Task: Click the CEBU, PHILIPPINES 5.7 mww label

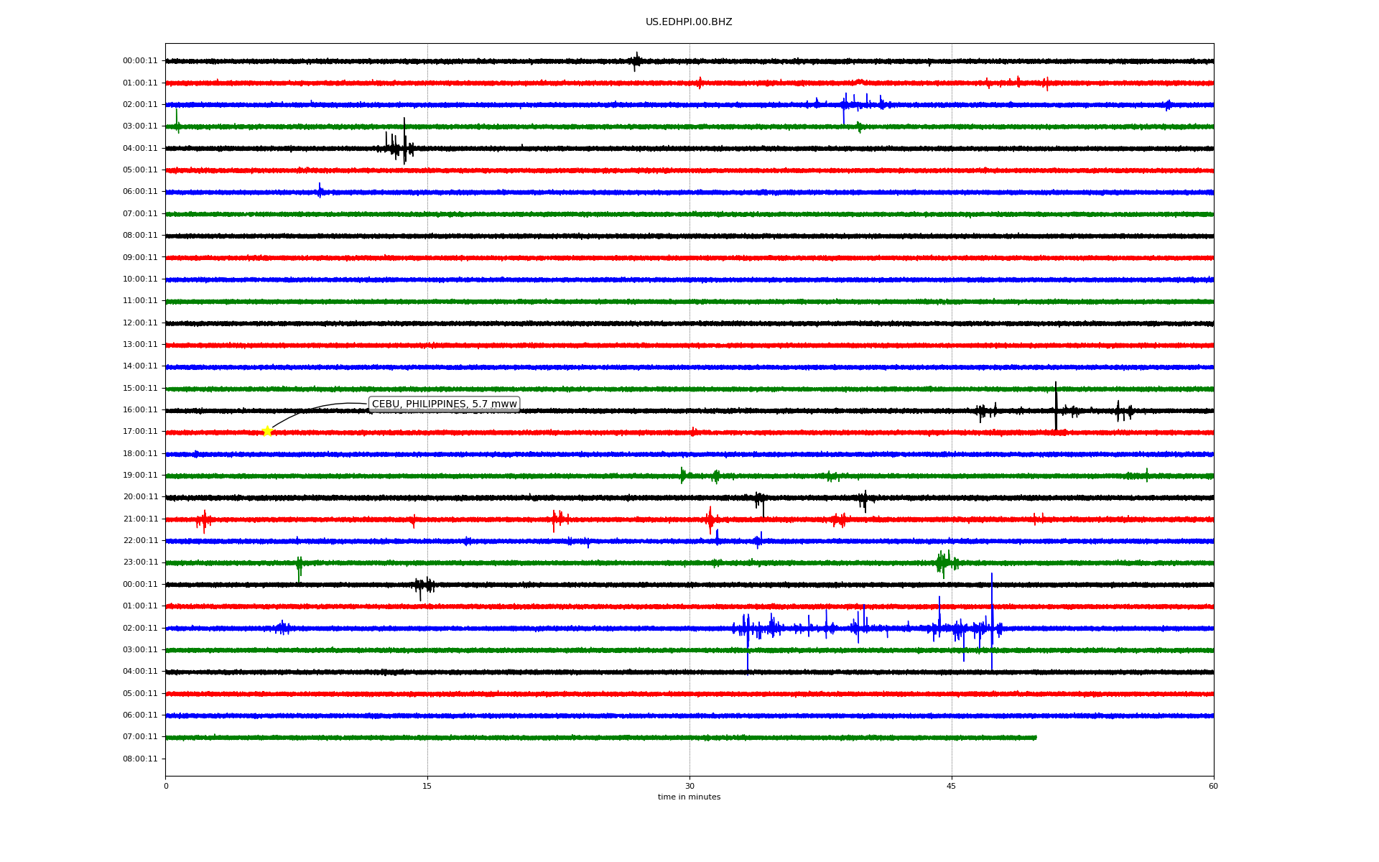Action: pyautogui.click(x=444, y=404)
